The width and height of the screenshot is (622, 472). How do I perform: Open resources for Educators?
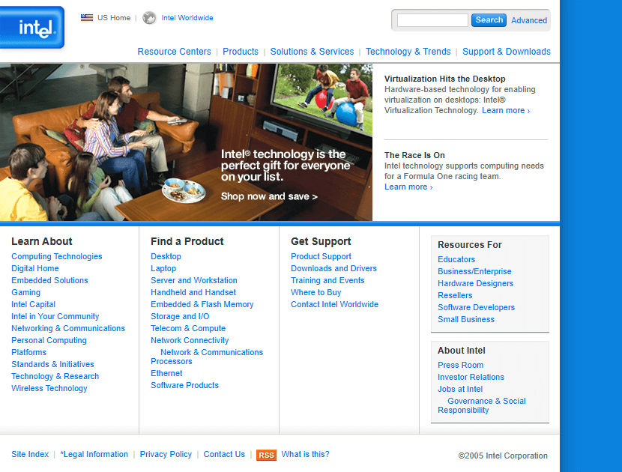(x=456, y=259)
